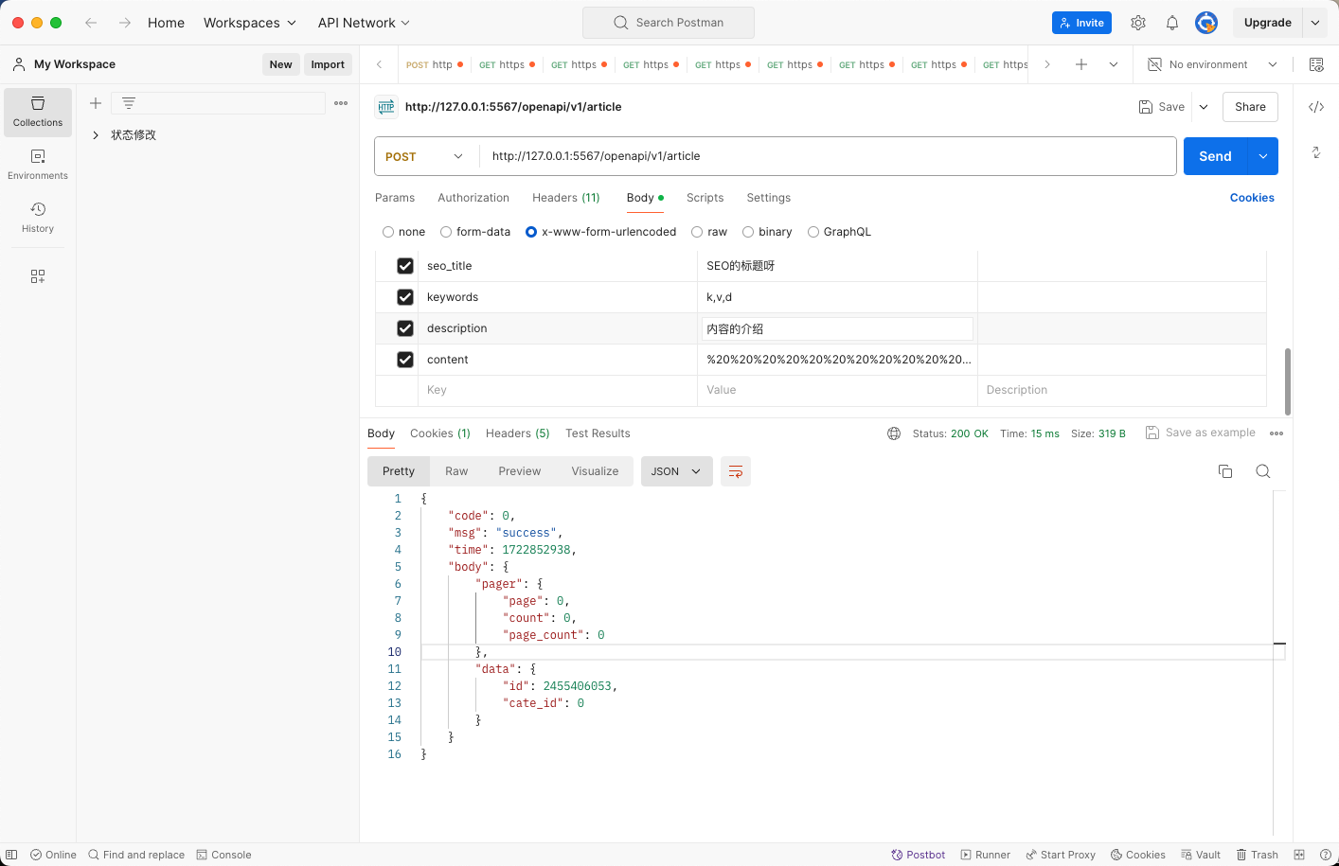1339x866 pixels.
Task: Search within the response body
Action: point(1263,471)
